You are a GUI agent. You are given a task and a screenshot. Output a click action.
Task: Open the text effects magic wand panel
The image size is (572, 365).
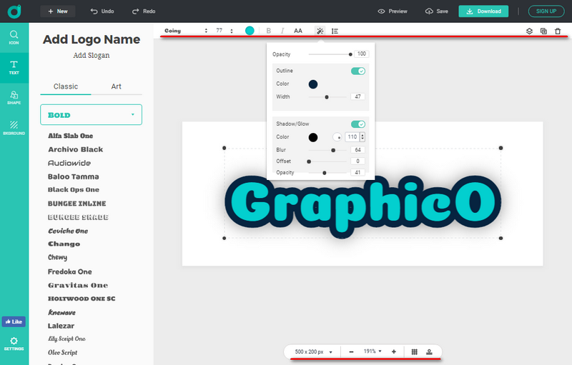tap(320, 31)
